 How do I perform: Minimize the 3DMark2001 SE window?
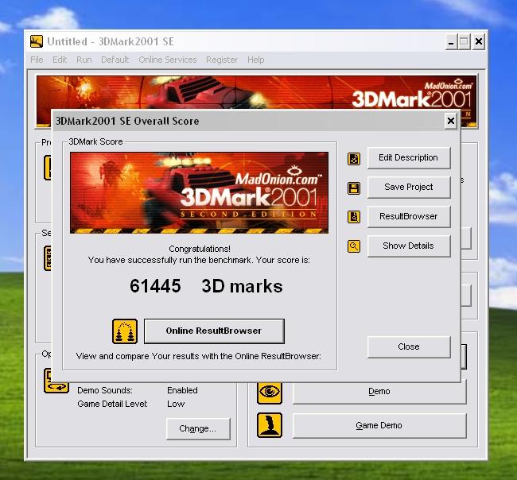(x=451, y=41)
